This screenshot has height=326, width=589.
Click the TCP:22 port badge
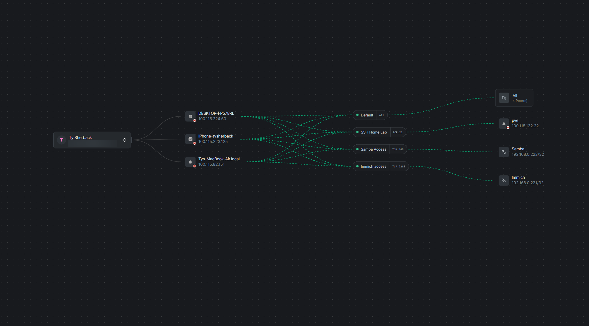[x=398, y=132]
